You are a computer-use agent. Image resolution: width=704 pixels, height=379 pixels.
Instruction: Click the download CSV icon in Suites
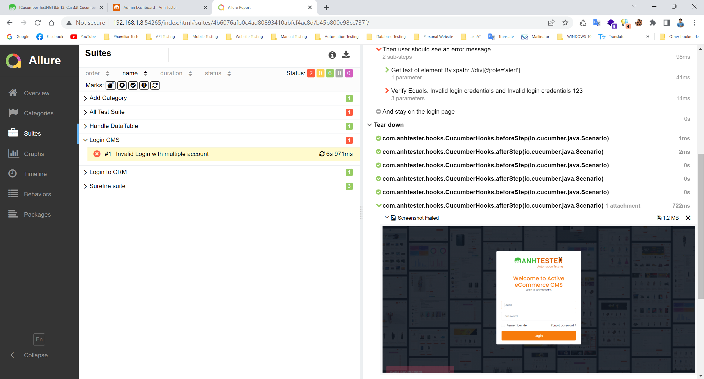(x=346, y=55)
